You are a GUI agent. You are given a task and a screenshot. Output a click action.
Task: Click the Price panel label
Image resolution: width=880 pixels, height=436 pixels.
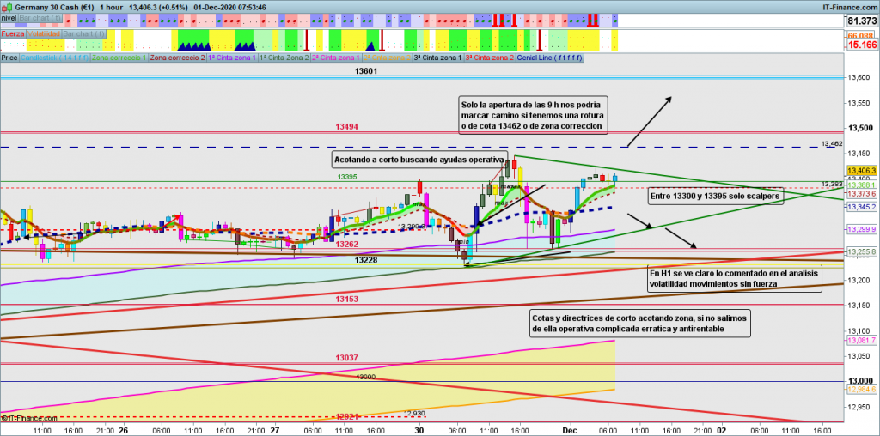pyautogui.click(x=9, y=58)
